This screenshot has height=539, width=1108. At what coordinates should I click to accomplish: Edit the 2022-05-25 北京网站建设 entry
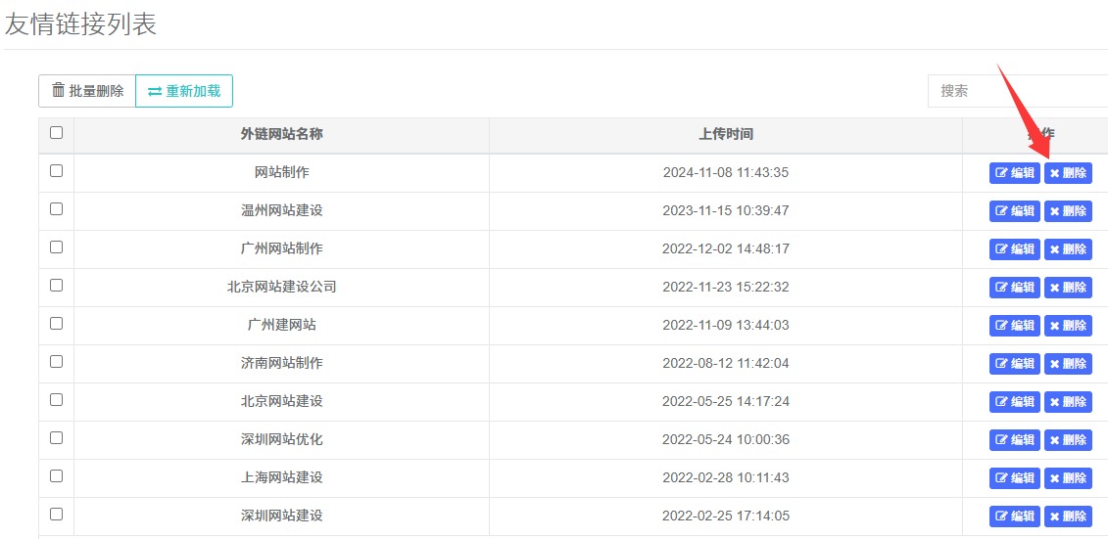pyautogui.click(x=1014, y=402)
